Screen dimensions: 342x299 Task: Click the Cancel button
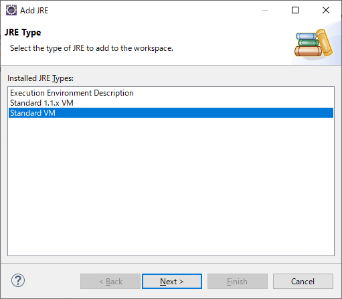pyautogui.click(x=303, y=282)
